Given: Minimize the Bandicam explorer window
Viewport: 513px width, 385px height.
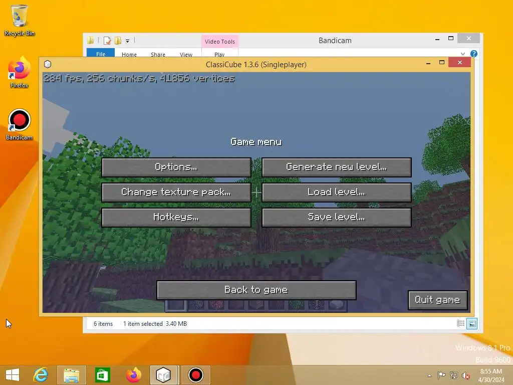Looking at the screenshot, I should [437, 39].
